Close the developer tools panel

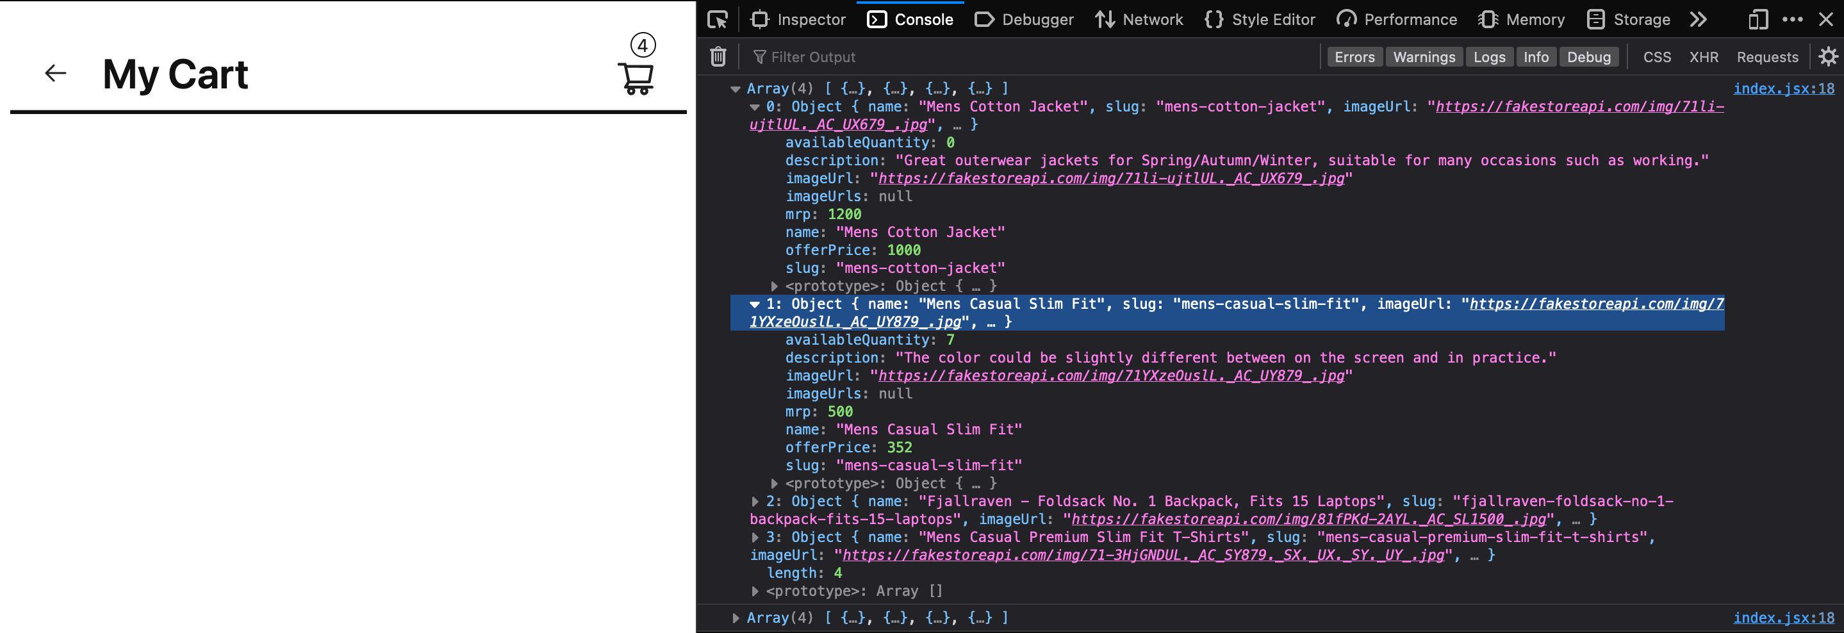1826,19
